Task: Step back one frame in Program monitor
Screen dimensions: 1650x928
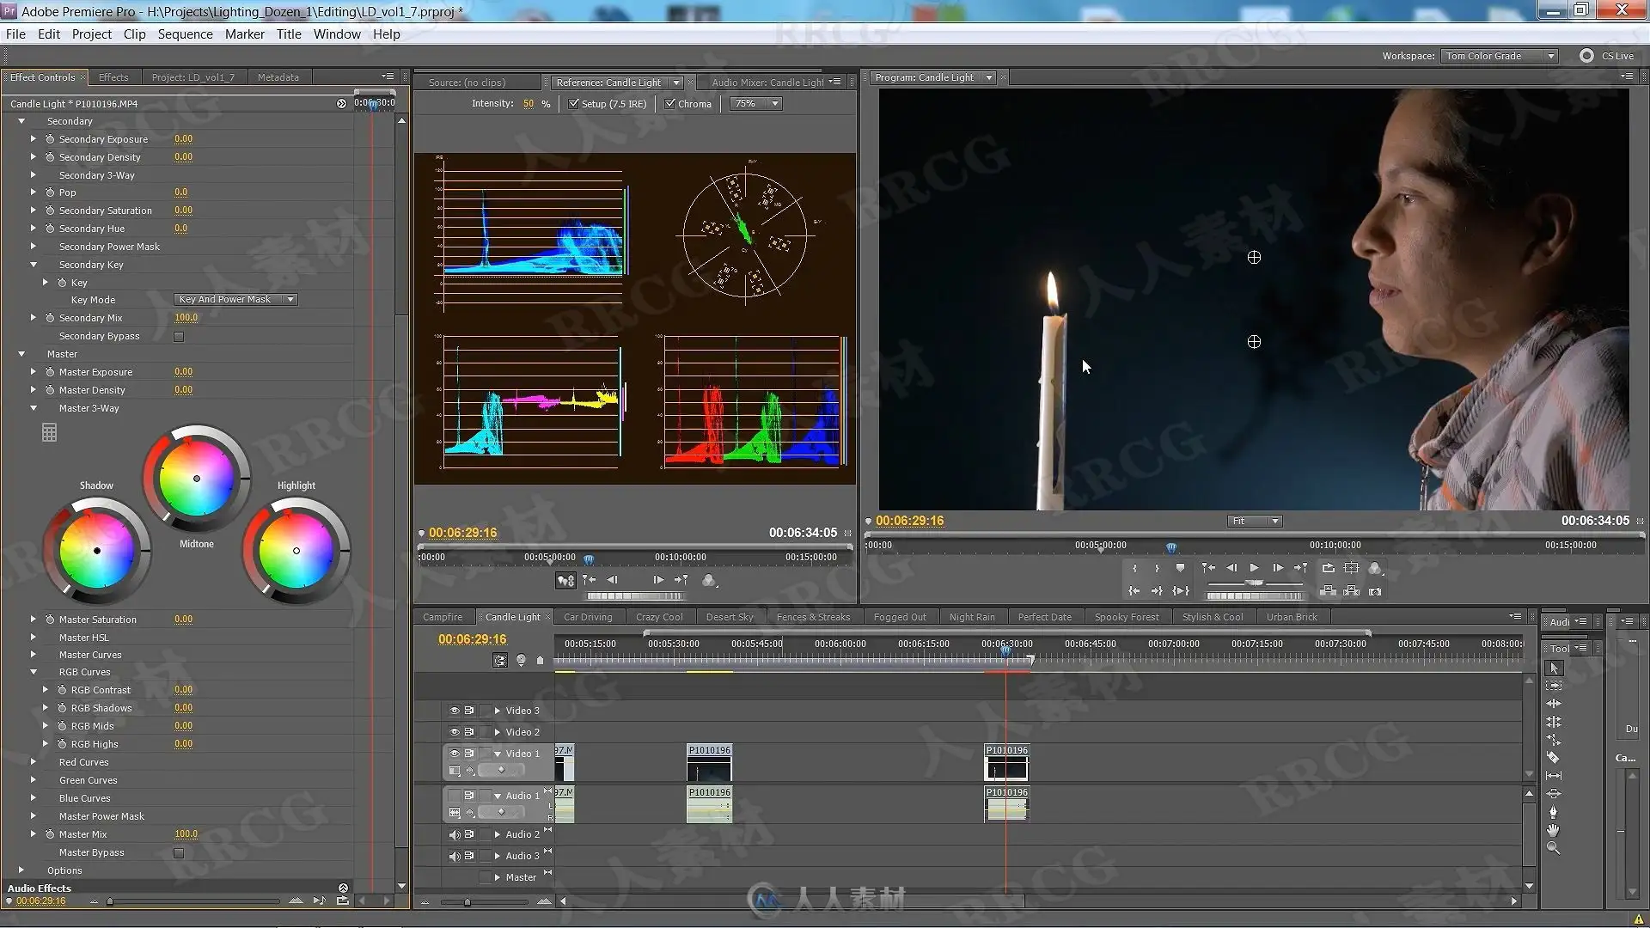Action: 1231,568
